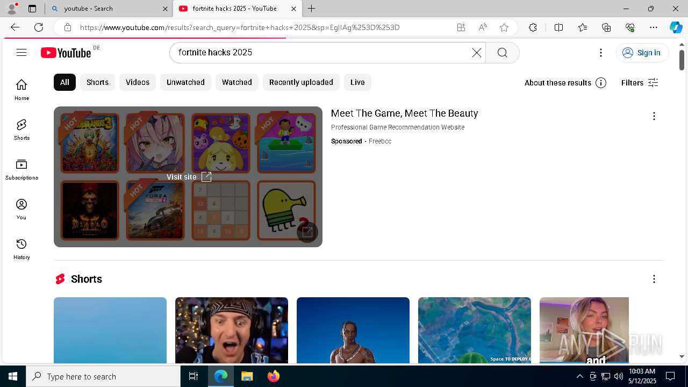View site information lock icon
688x387 pixels.
67,27
